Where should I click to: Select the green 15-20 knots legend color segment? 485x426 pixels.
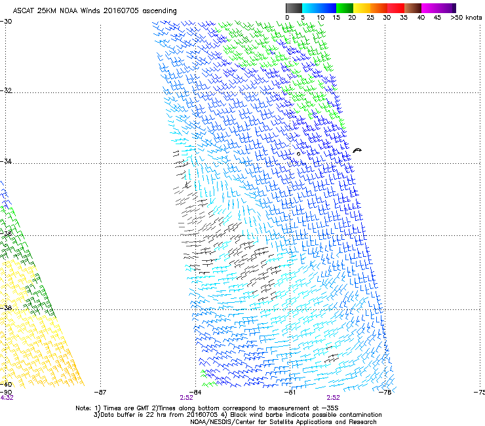(x=345, y=8)
